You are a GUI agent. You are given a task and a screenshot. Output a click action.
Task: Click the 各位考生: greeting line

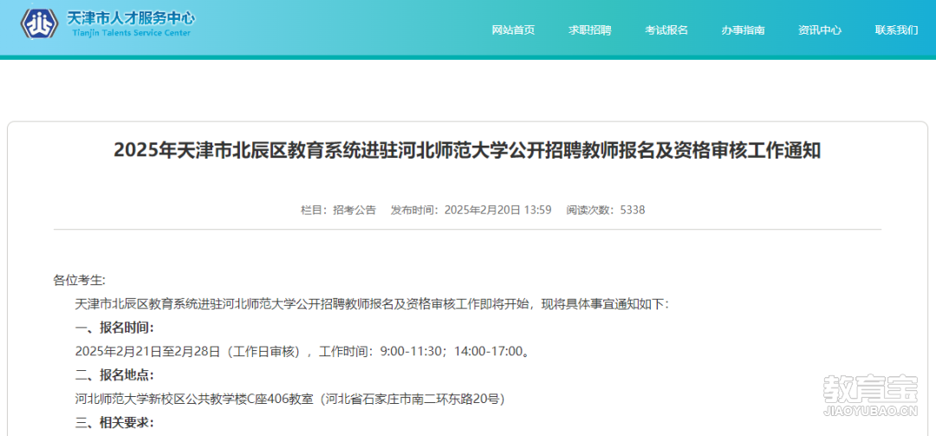(x=80, y=281)
